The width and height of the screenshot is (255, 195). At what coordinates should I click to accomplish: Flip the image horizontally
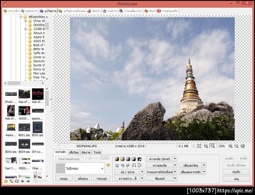[x=134, y=165]
